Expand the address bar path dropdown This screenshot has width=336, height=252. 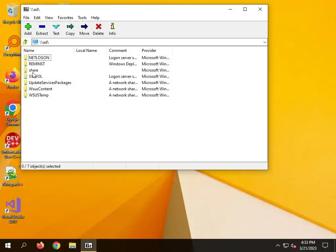coord(265,42)
